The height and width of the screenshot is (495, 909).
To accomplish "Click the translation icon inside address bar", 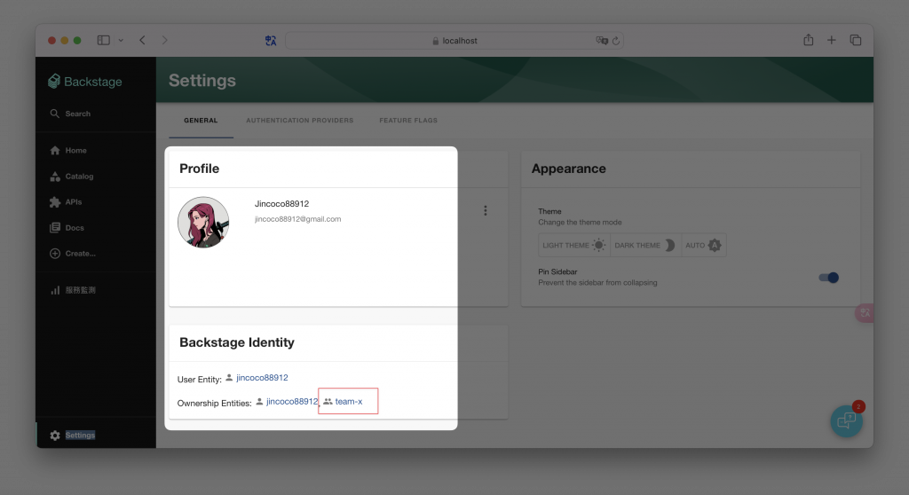I will (x=601, y=41).
